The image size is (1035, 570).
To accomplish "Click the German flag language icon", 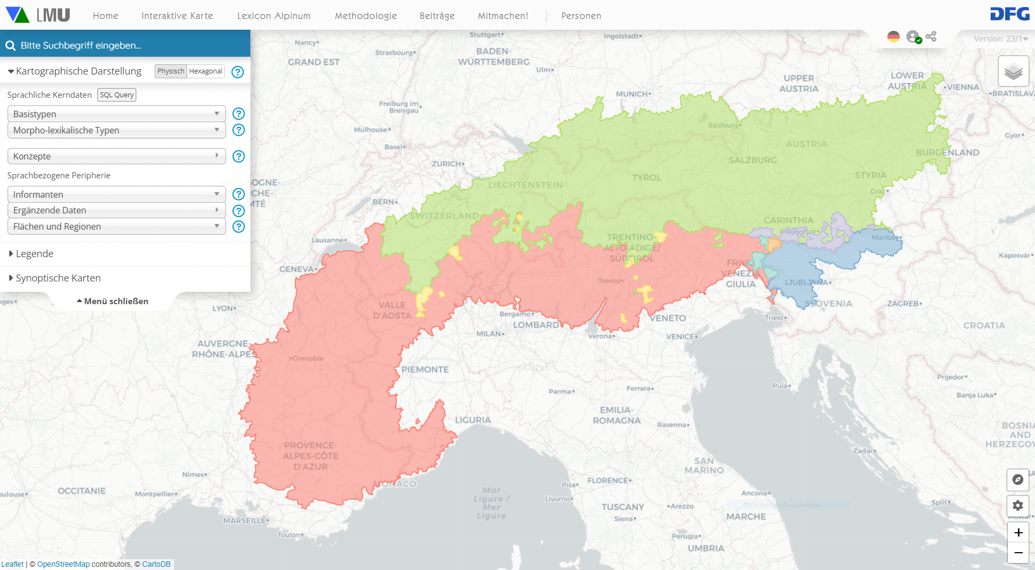I will point(893,37).
